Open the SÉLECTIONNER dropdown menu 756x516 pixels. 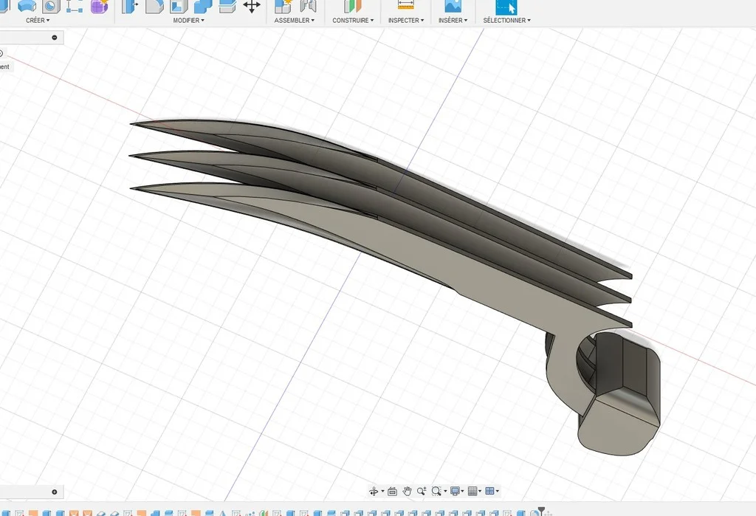coord(506,20)
